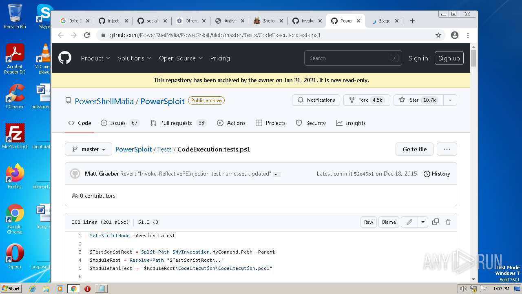
Task: Click the Raw file button
Action: pos(369,222)
